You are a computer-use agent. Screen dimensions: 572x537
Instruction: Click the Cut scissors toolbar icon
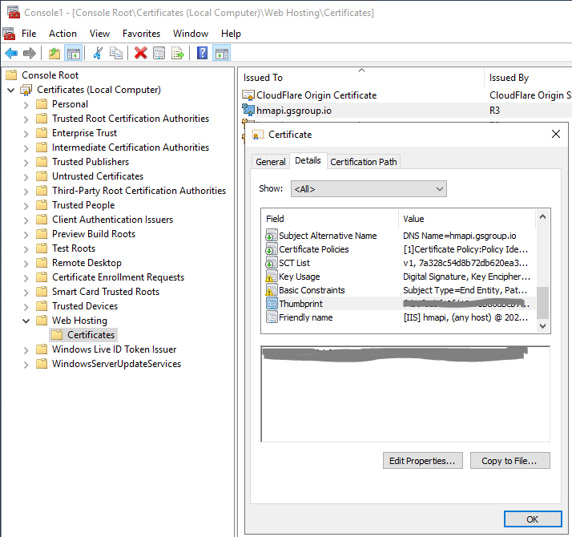click(98, 53)
